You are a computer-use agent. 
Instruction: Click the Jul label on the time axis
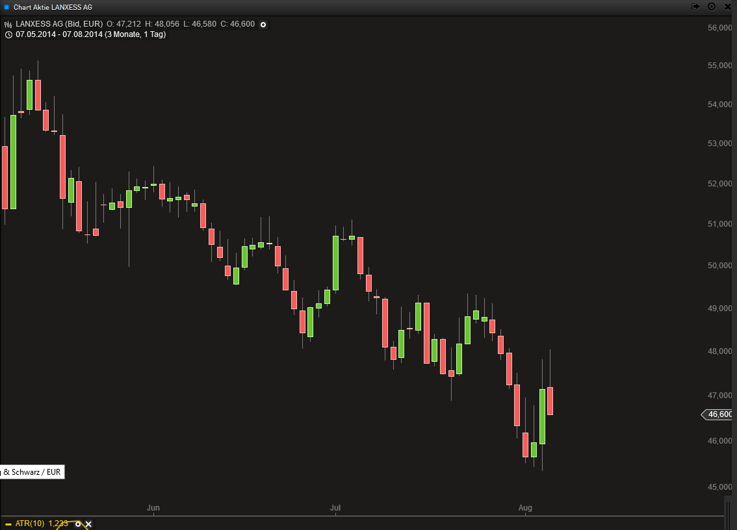pos(335,507)
